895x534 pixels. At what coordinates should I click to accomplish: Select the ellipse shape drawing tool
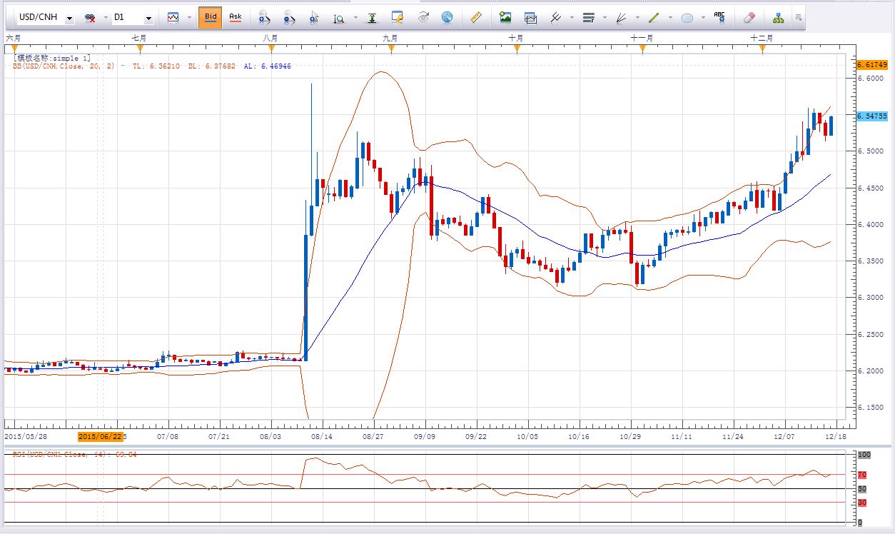[687, 18]
